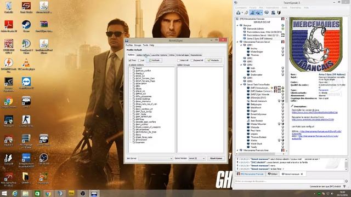Open the Groups menu in Arma3Sync
The width and height of the screenshot is (351, 197).
[138, 45]
